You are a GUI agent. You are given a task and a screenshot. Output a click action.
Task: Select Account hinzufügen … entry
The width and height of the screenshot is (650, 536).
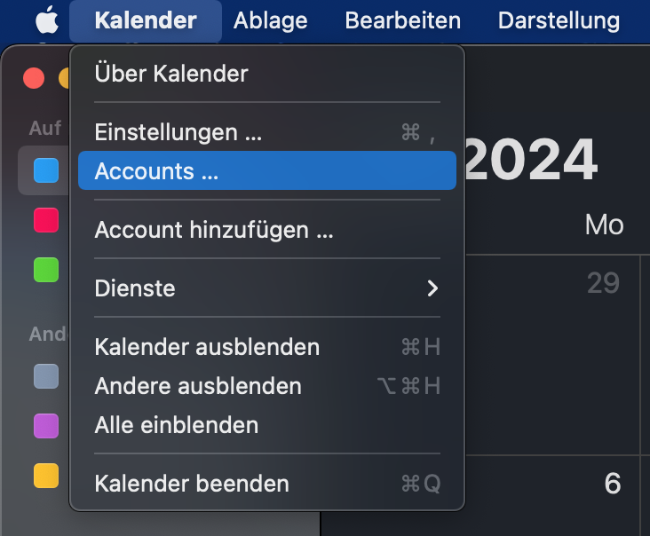(x=267, y=230)
